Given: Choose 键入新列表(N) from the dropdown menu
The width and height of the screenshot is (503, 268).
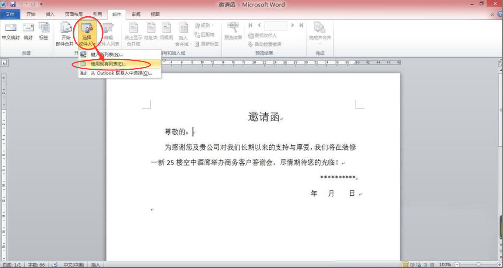Looking at the screenshot, I should click(x=120, y=54).
